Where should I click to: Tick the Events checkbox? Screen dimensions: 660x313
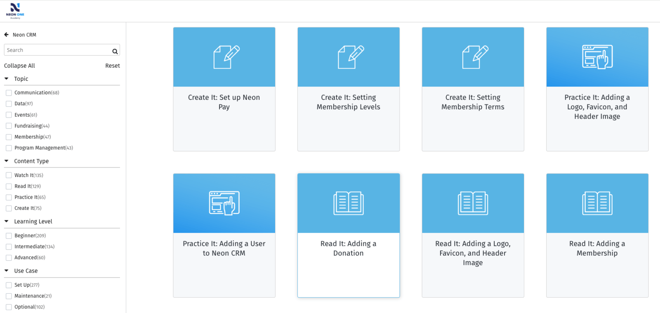(9, 115)
